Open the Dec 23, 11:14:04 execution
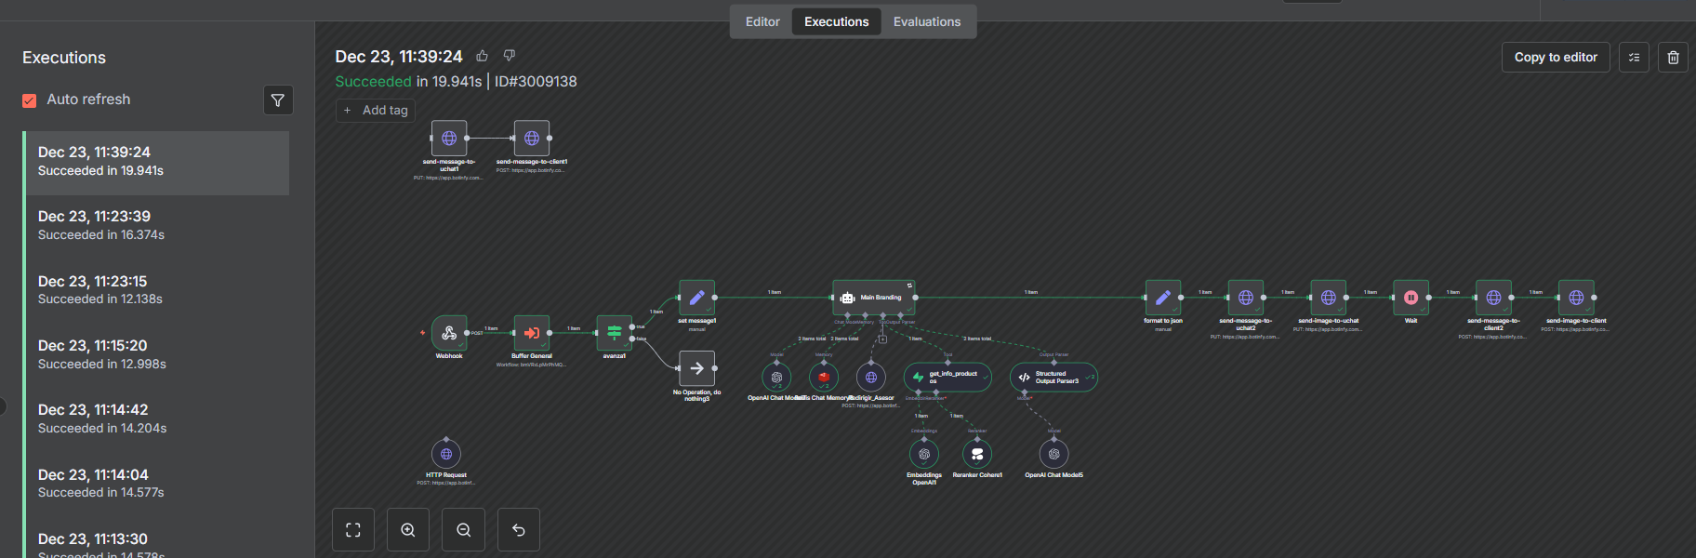The image size is (1696, 558). pyautogui.click(x=157, y=485)
